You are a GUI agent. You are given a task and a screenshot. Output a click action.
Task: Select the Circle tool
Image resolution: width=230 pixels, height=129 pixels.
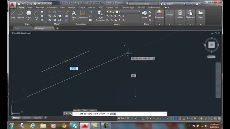pos(29,15)
